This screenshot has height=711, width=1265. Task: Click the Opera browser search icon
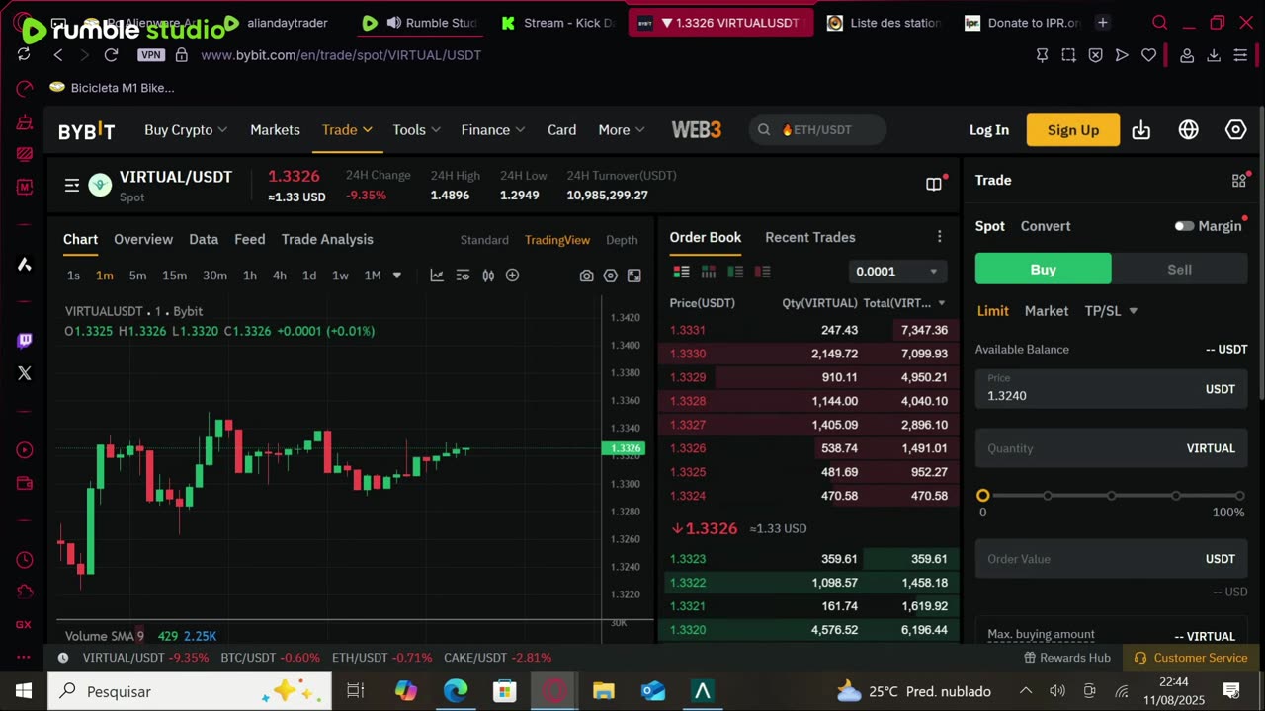point(1160,23)
